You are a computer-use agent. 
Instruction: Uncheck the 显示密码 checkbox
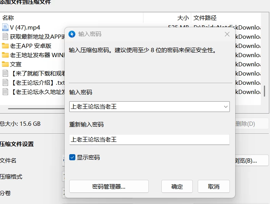tap(72, 157)
